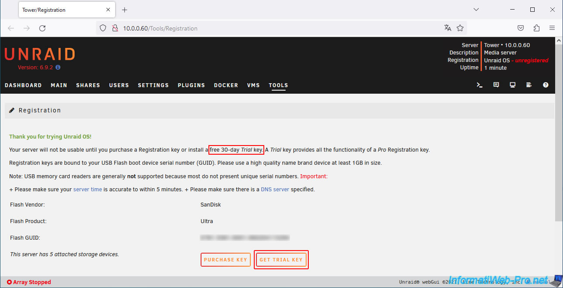Open the system log icon
The height and width of the screenshot is (288, 563).
(529, 85)
